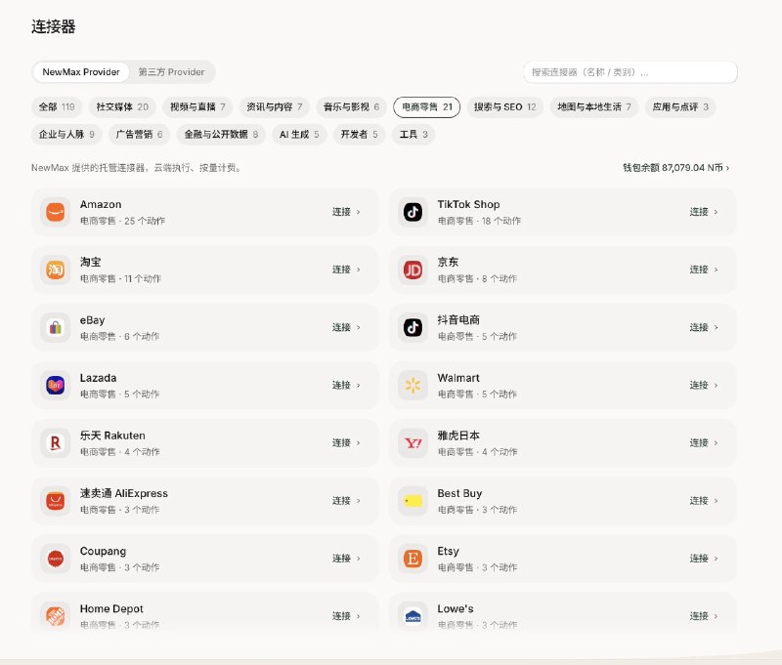Select the Lazada icon

(56, 386)
